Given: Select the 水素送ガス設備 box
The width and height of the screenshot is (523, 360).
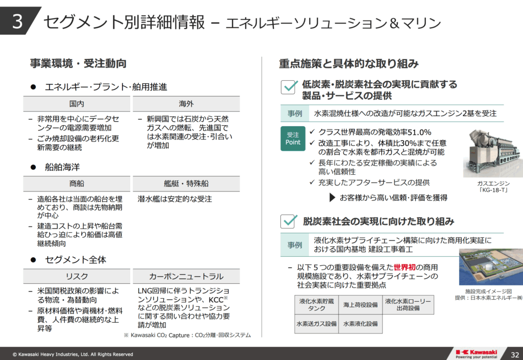Looking at the screenshot, I should 316,324.
